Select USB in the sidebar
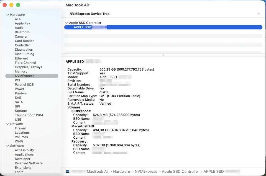Viewport: 266px width, 176px height. 18,120
